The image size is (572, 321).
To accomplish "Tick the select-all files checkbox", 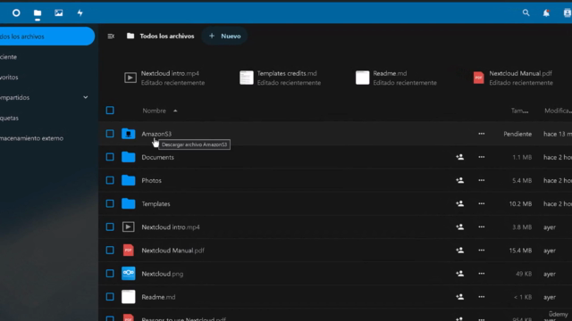I will click(110, 111).
